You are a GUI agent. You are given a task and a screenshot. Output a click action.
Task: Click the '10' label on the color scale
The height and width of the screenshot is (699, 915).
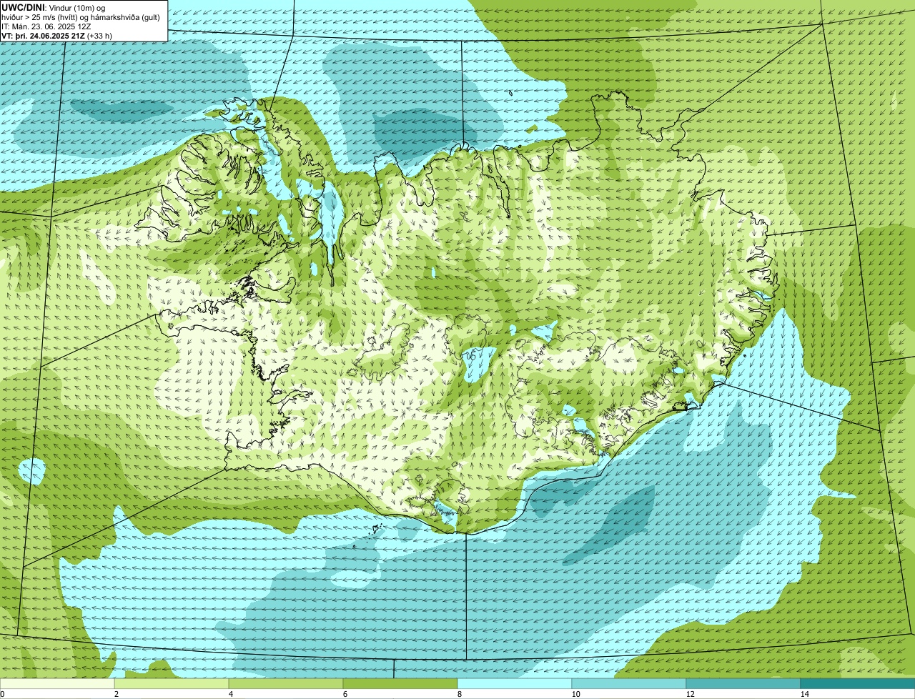point(575,694)
